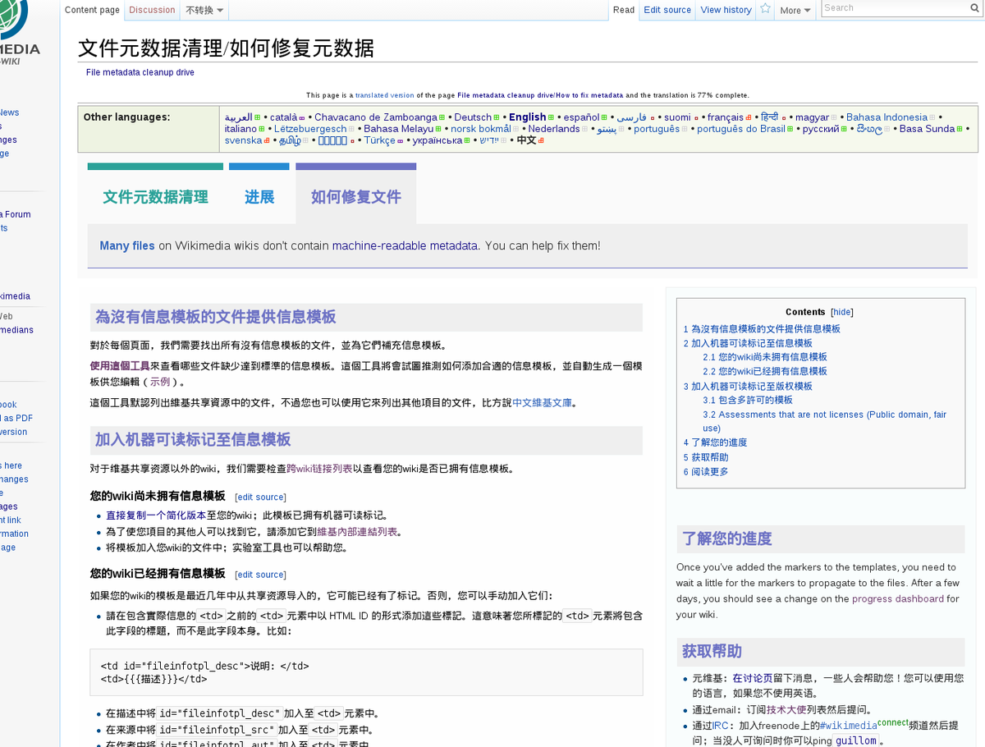Toggle the watch-page star icon
This screenshot has height=747, width=985.
coord(764,8)
